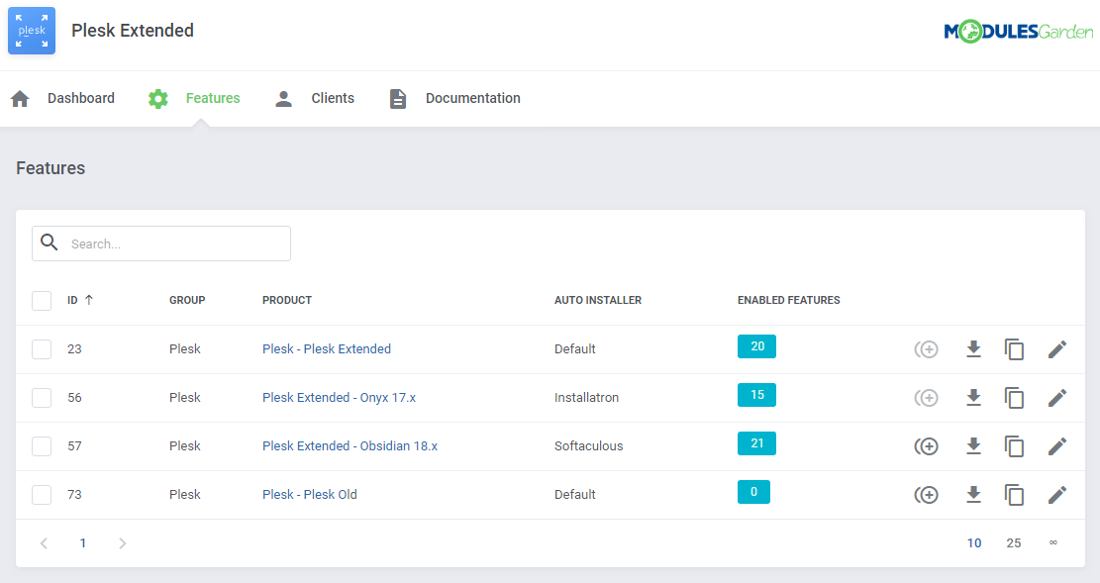The height and width of the screenshot is (583, 1100).
Task: Click download icon for Plesk - Plesk Extended
Action: pyautogui.click(x=973, y=349)
